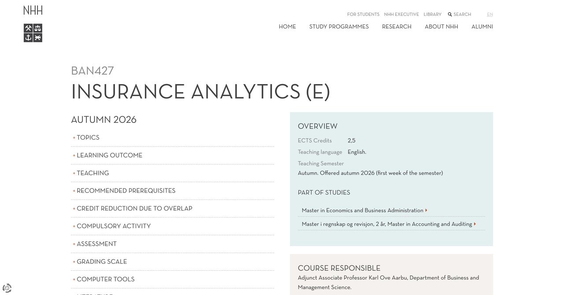Click the Karl Ove Aarbu course responsible text
Image resolution: width=564 pixels, height=295 pixels.
(389, 282)
